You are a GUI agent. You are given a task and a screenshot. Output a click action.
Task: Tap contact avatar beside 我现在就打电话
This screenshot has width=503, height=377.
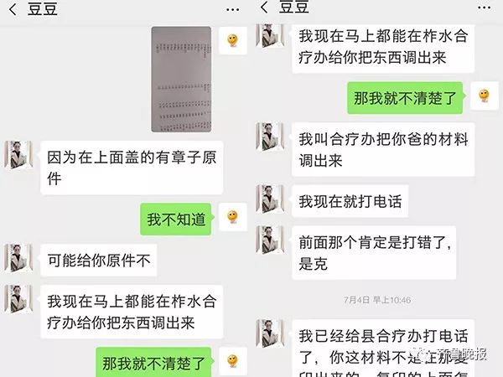[x=270, y=199]
